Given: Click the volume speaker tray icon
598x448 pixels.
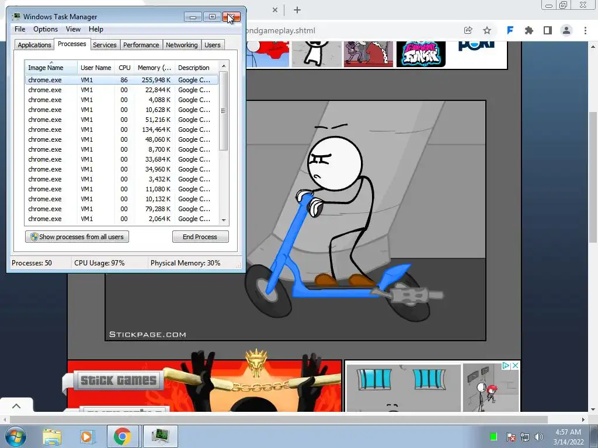Looking at the screenshot, I should 539,437.
